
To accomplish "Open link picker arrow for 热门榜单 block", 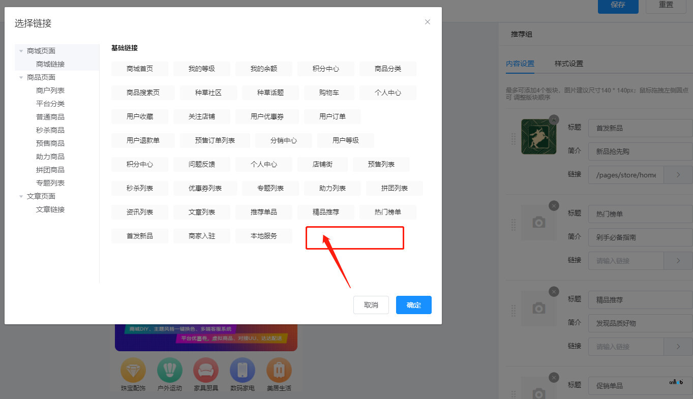I will click(678, 260).
